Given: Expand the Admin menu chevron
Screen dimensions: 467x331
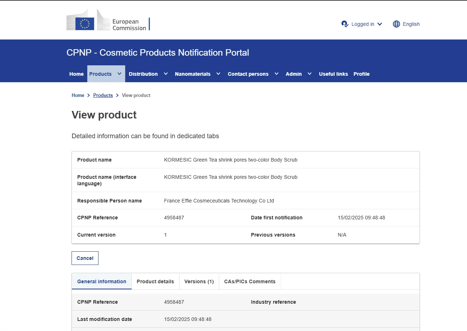Looking at the screenshot, I should pos(310,74).
